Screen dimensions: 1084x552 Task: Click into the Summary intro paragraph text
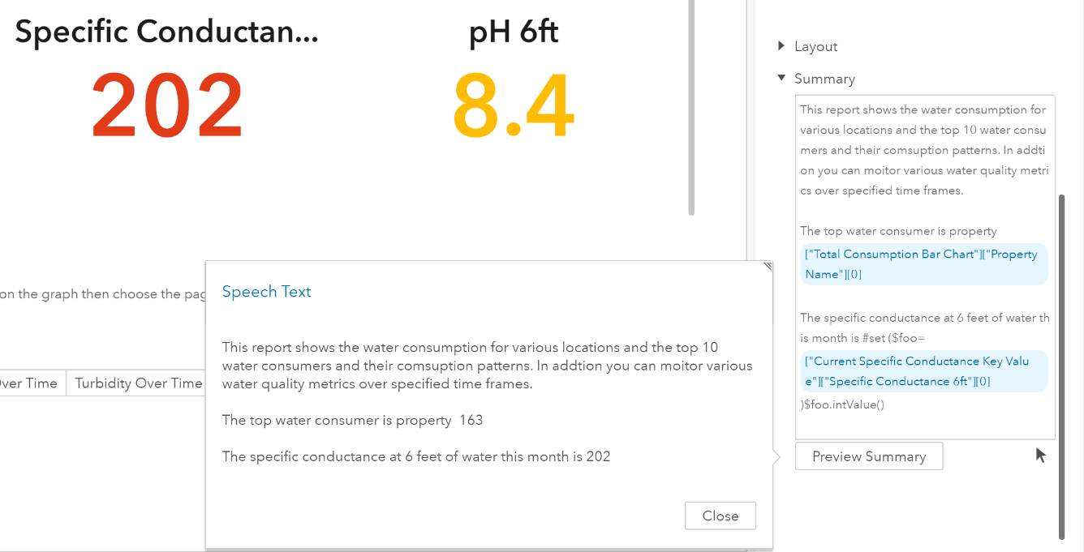923,150
